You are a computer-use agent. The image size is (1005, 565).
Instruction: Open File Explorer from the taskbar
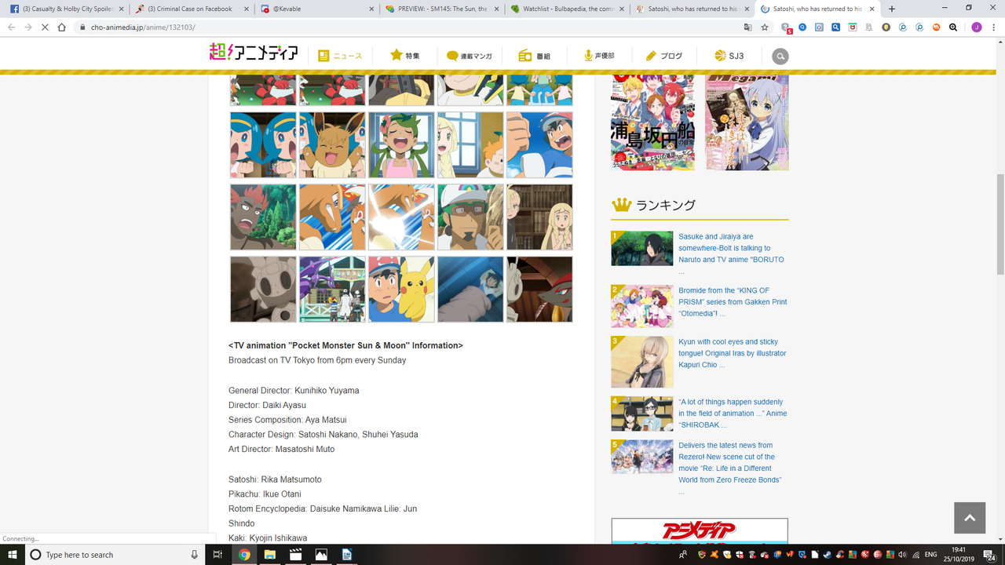pyautogui.click(x=269, y=554)
